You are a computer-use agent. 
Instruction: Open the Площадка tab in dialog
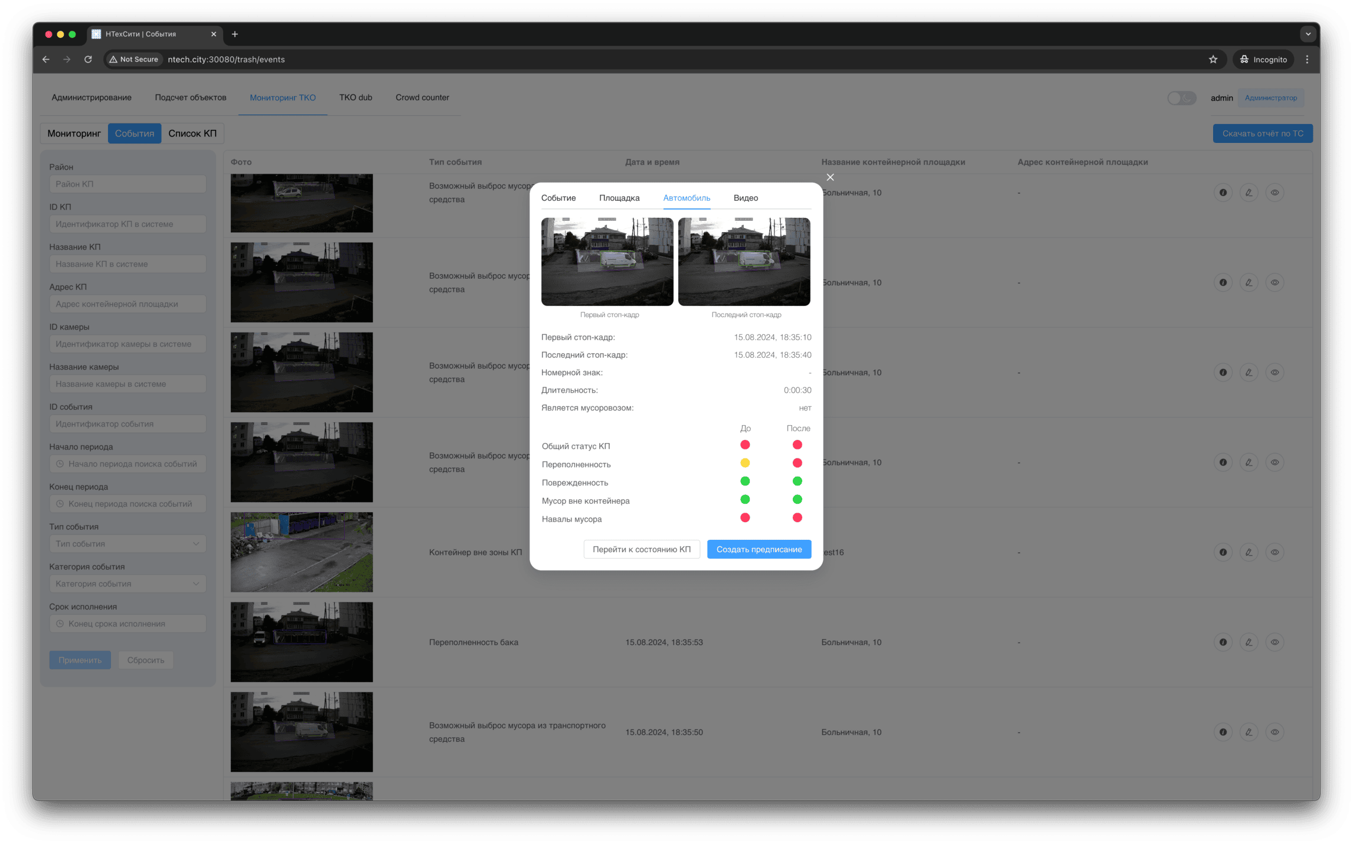tap(619, 198)
